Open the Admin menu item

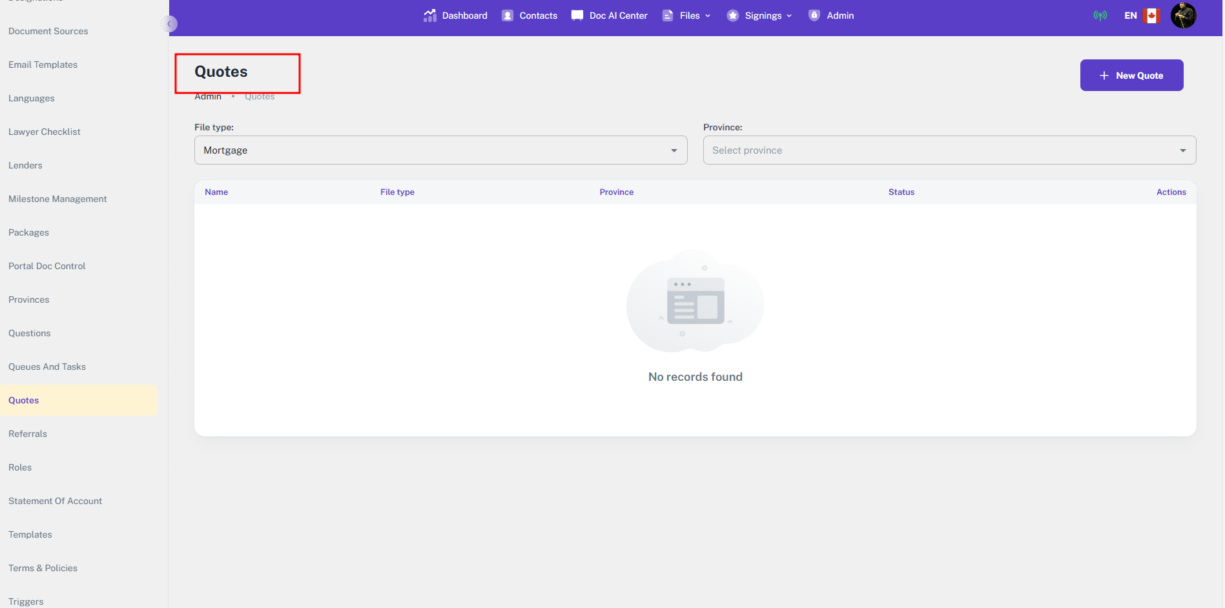pyautogui.click(x=832, y=15)
